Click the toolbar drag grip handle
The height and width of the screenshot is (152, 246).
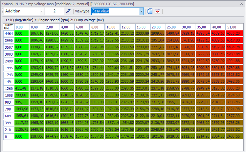tap(2, 11)
